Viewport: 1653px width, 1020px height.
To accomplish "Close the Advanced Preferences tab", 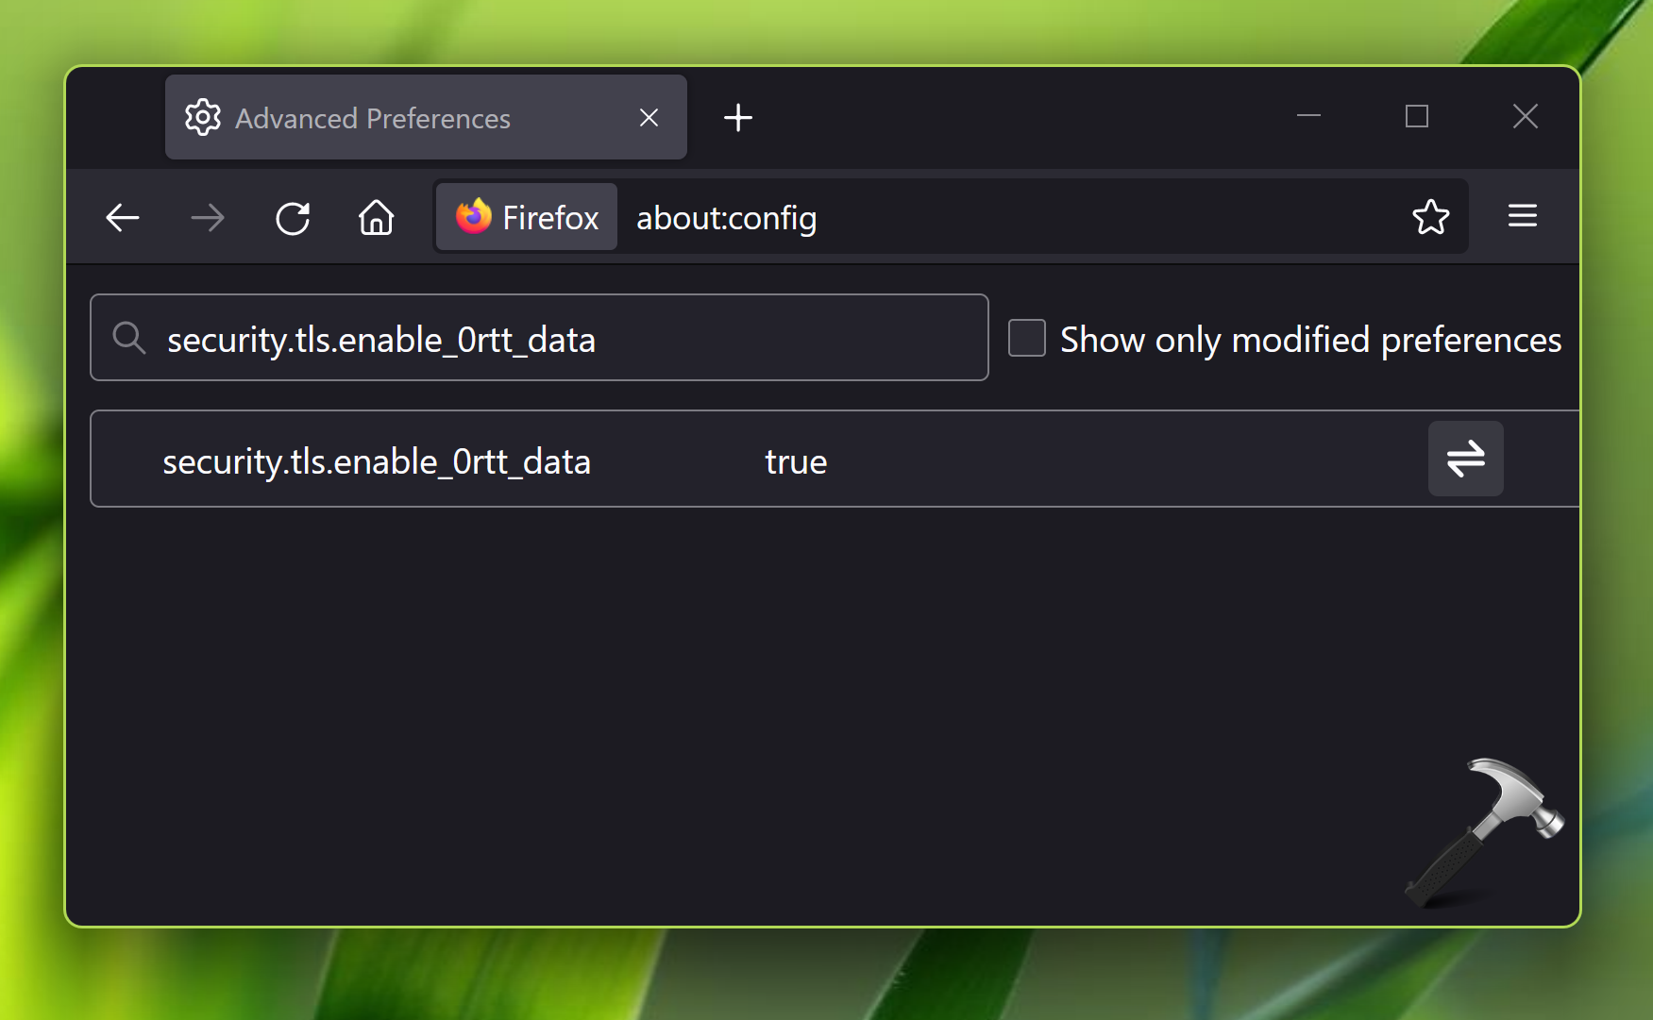I will [649, 118].
